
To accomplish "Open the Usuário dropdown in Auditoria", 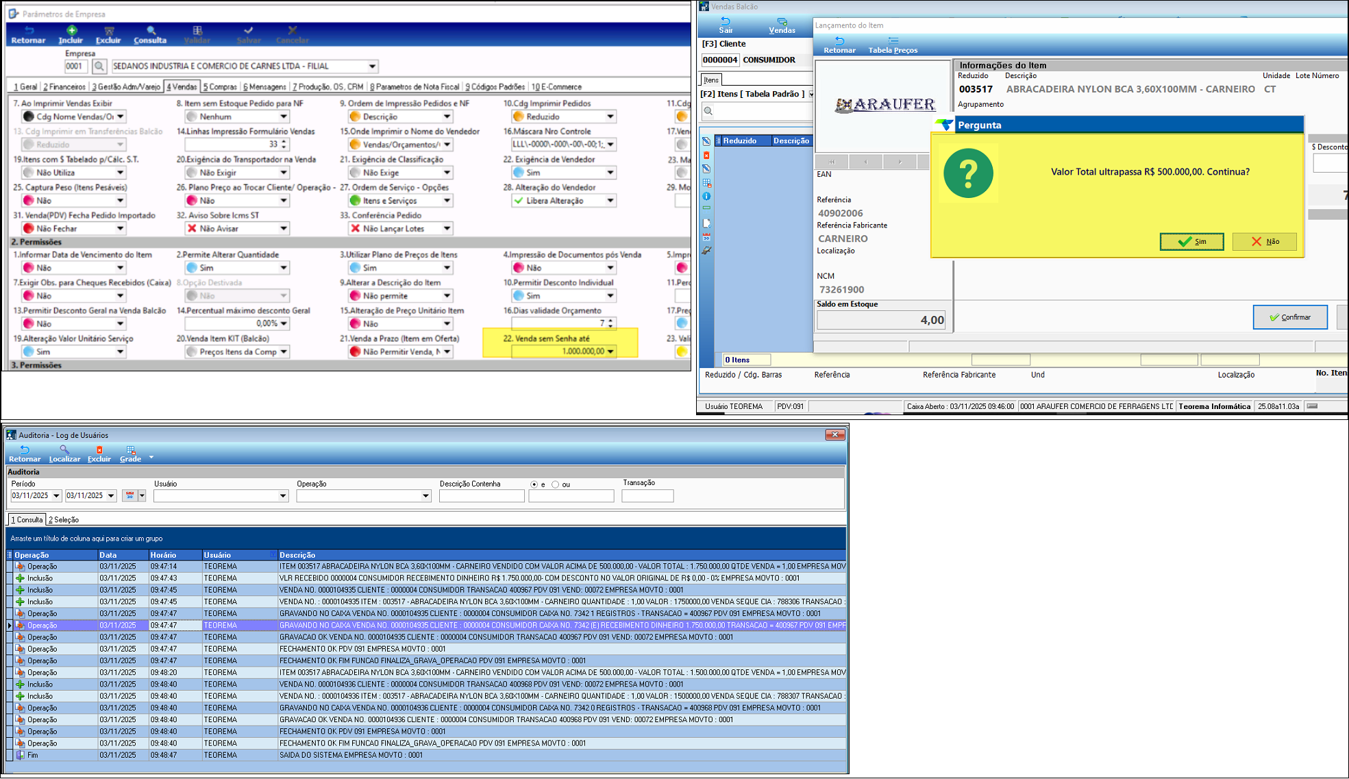I will pyautogui.click(x=282, y=496).
